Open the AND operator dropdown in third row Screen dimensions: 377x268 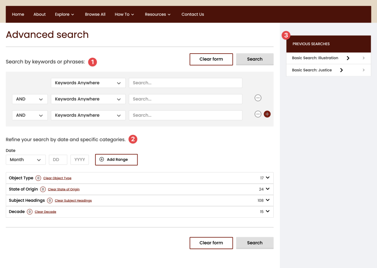[30, 115]
